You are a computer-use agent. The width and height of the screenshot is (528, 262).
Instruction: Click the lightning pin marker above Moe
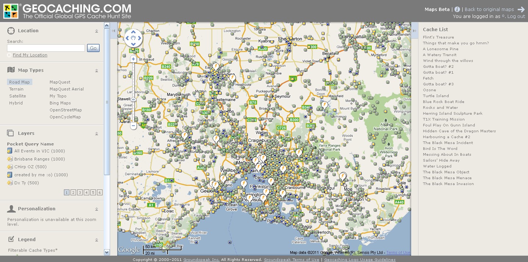point(343,177)
